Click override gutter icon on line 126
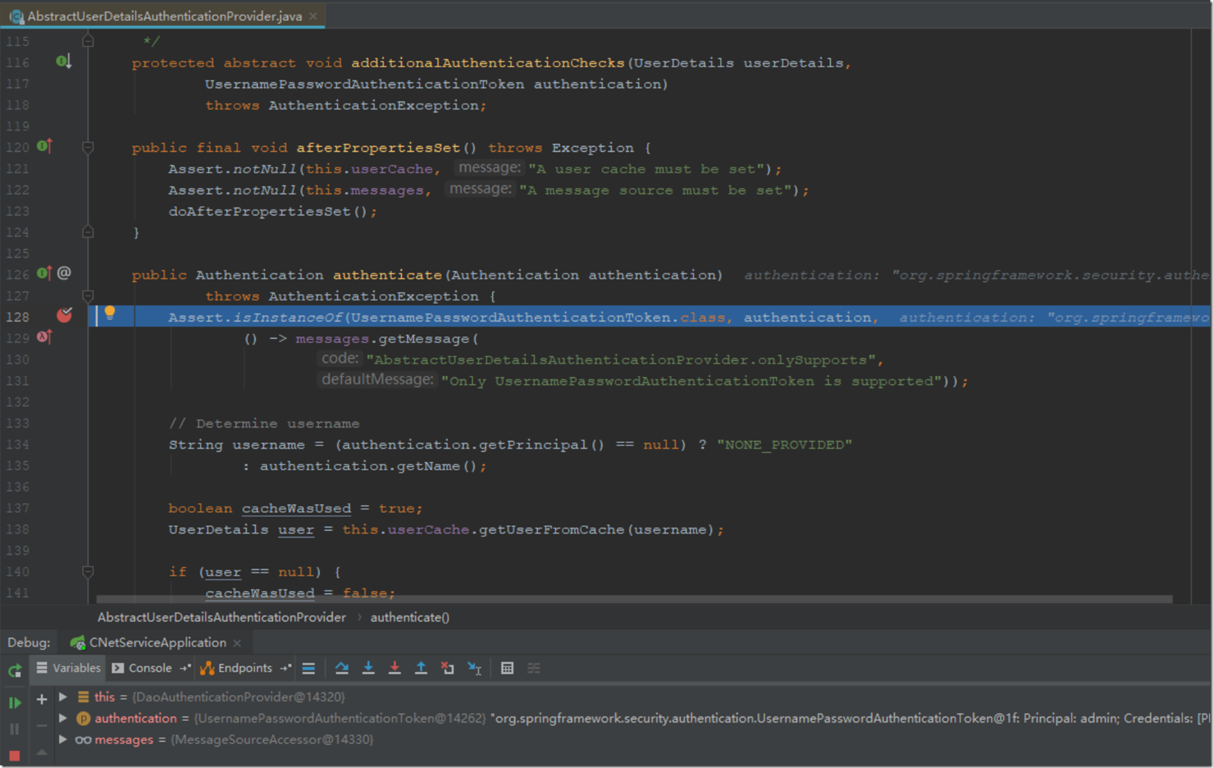Image resolution: width=1213 pixels, height=768 pixels. 45,273
